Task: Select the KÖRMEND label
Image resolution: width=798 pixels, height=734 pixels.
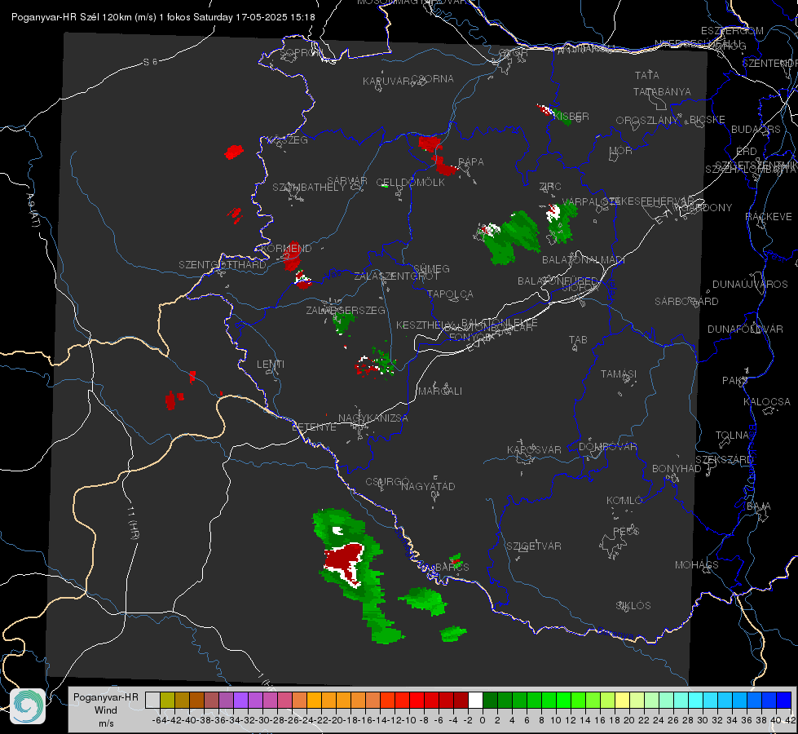Action: click(287, 249)
